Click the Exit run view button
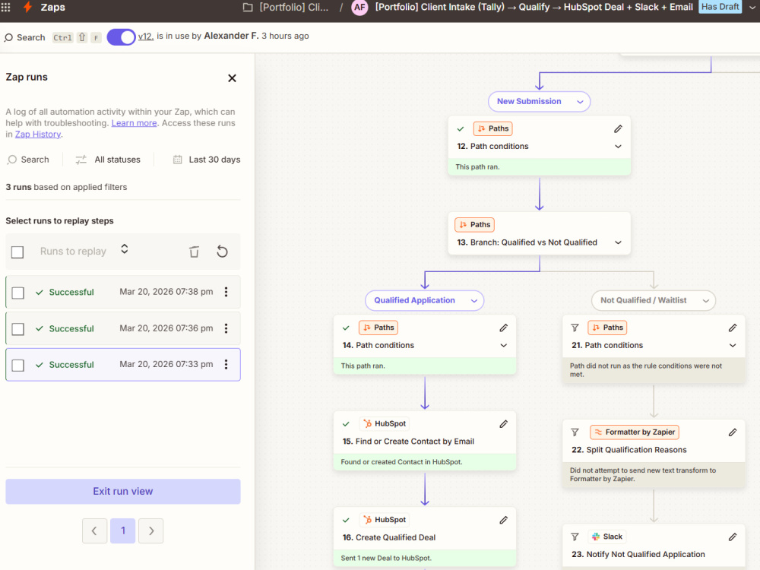 click(x=123, y=492)
